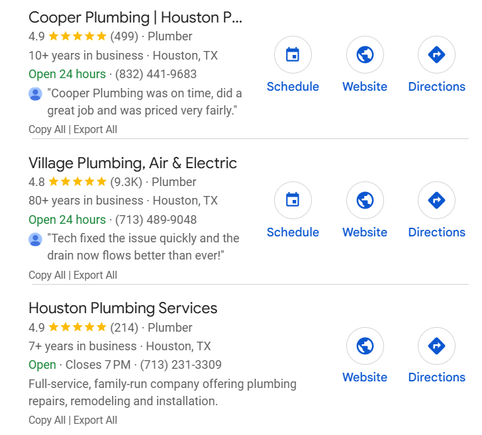Open Cooper Plumbing website globe icon
Viewport: 482px width, 435px height.
pyautogui.click(x=365, y=55)
